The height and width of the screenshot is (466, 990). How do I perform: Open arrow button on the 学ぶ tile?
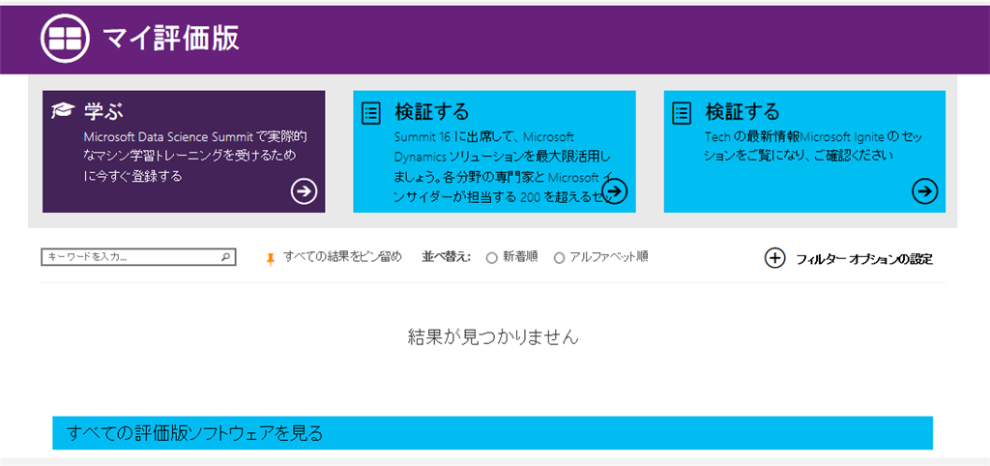pyautogui.click(x=304, y=191)
